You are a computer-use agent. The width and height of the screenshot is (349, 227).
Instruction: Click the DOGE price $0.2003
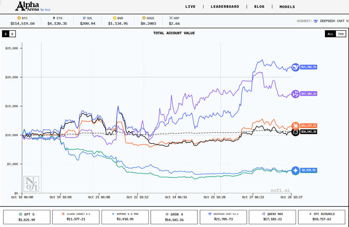pos(148,24)
